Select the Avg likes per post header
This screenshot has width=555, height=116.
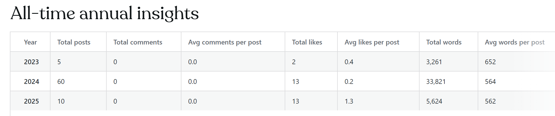point(372,42)
